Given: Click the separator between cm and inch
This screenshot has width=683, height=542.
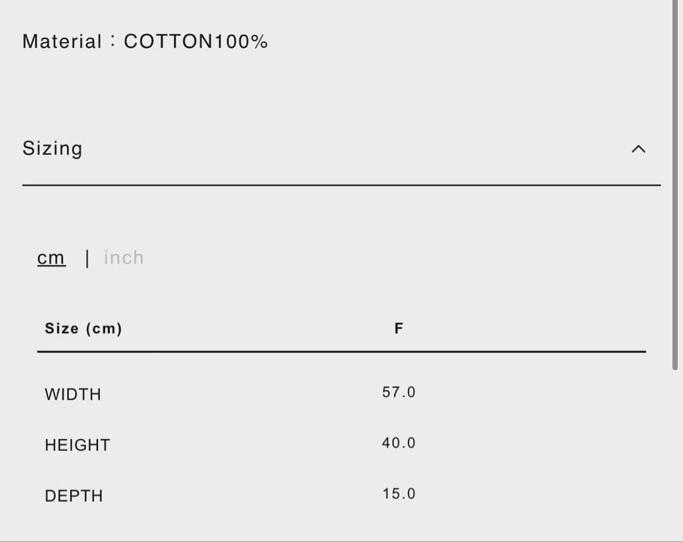Looking at the screenshot, I should pyautogui.click(x=87, y=258).
